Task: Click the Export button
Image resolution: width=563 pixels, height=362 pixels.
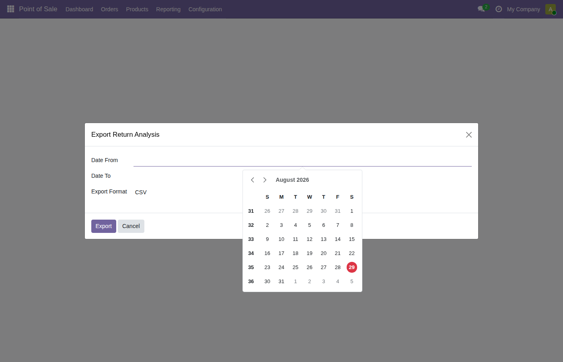Action: pyautogui.click(x=104, y=226)
